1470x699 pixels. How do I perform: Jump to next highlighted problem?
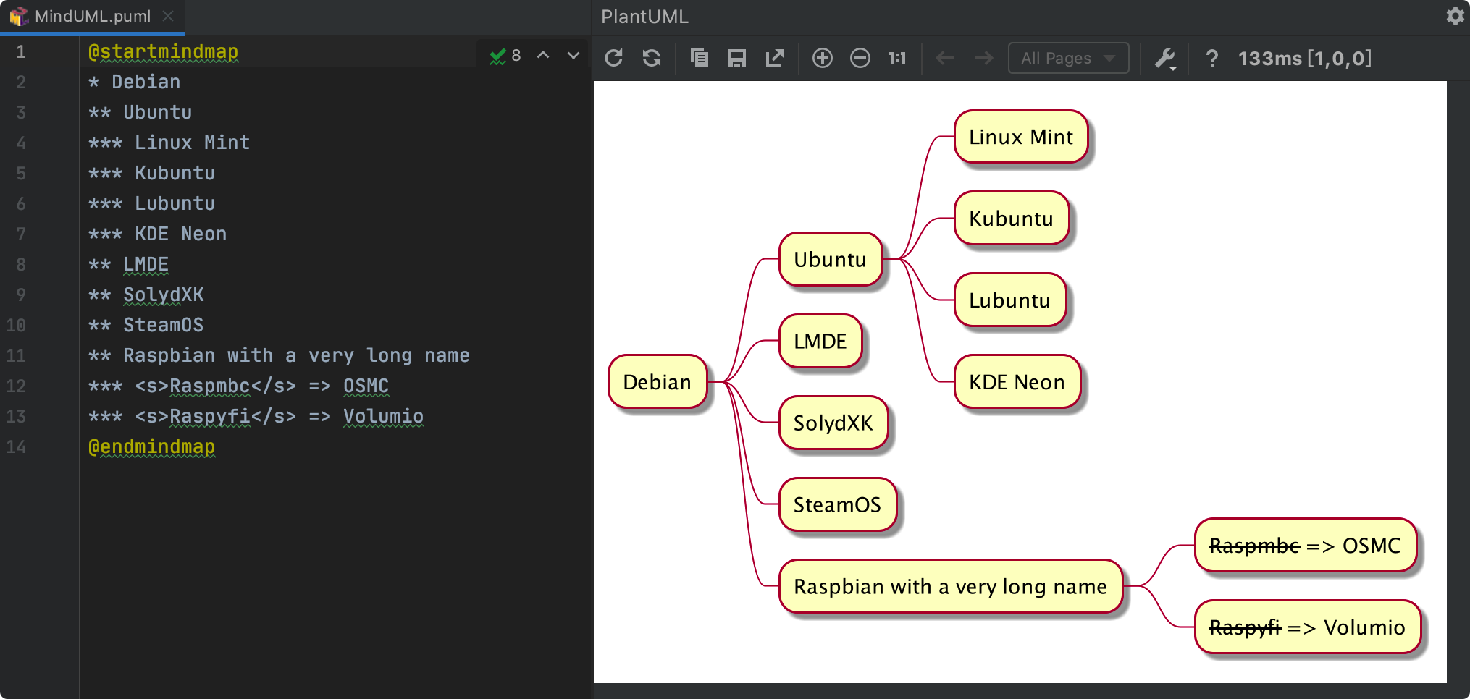pos(574,56)
